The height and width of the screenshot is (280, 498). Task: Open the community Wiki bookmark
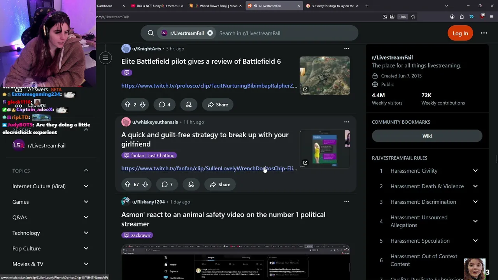[x=427, y=136]
